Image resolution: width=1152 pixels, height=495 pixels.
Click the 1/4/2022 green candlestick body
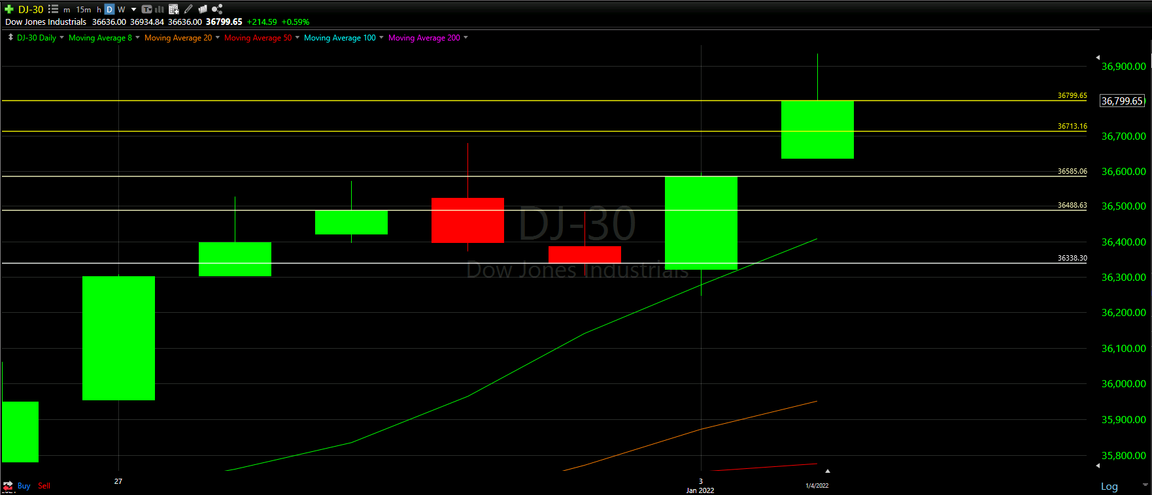tap(817, 129)
